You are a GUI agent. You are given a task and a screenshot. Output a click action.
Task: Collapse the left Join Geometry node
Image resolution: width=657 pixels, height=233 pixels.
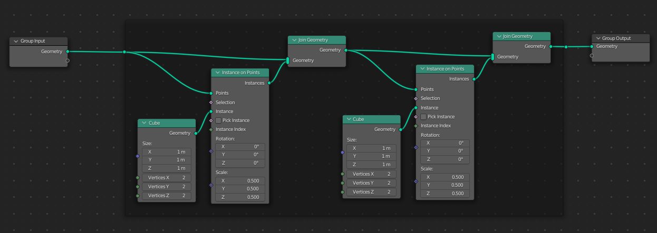[294, 40]
